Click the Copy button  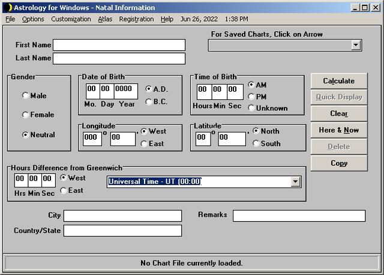[x=339, y=163]
